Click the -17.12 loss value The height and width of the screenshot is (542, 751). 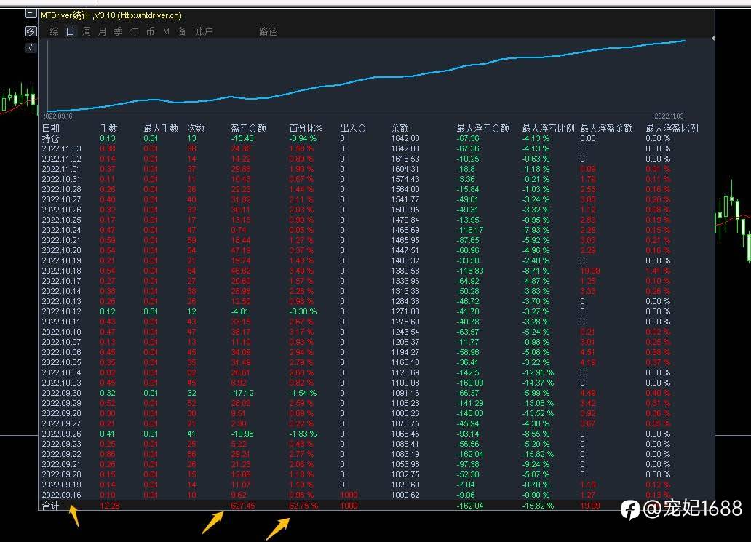tap(242, 393)
